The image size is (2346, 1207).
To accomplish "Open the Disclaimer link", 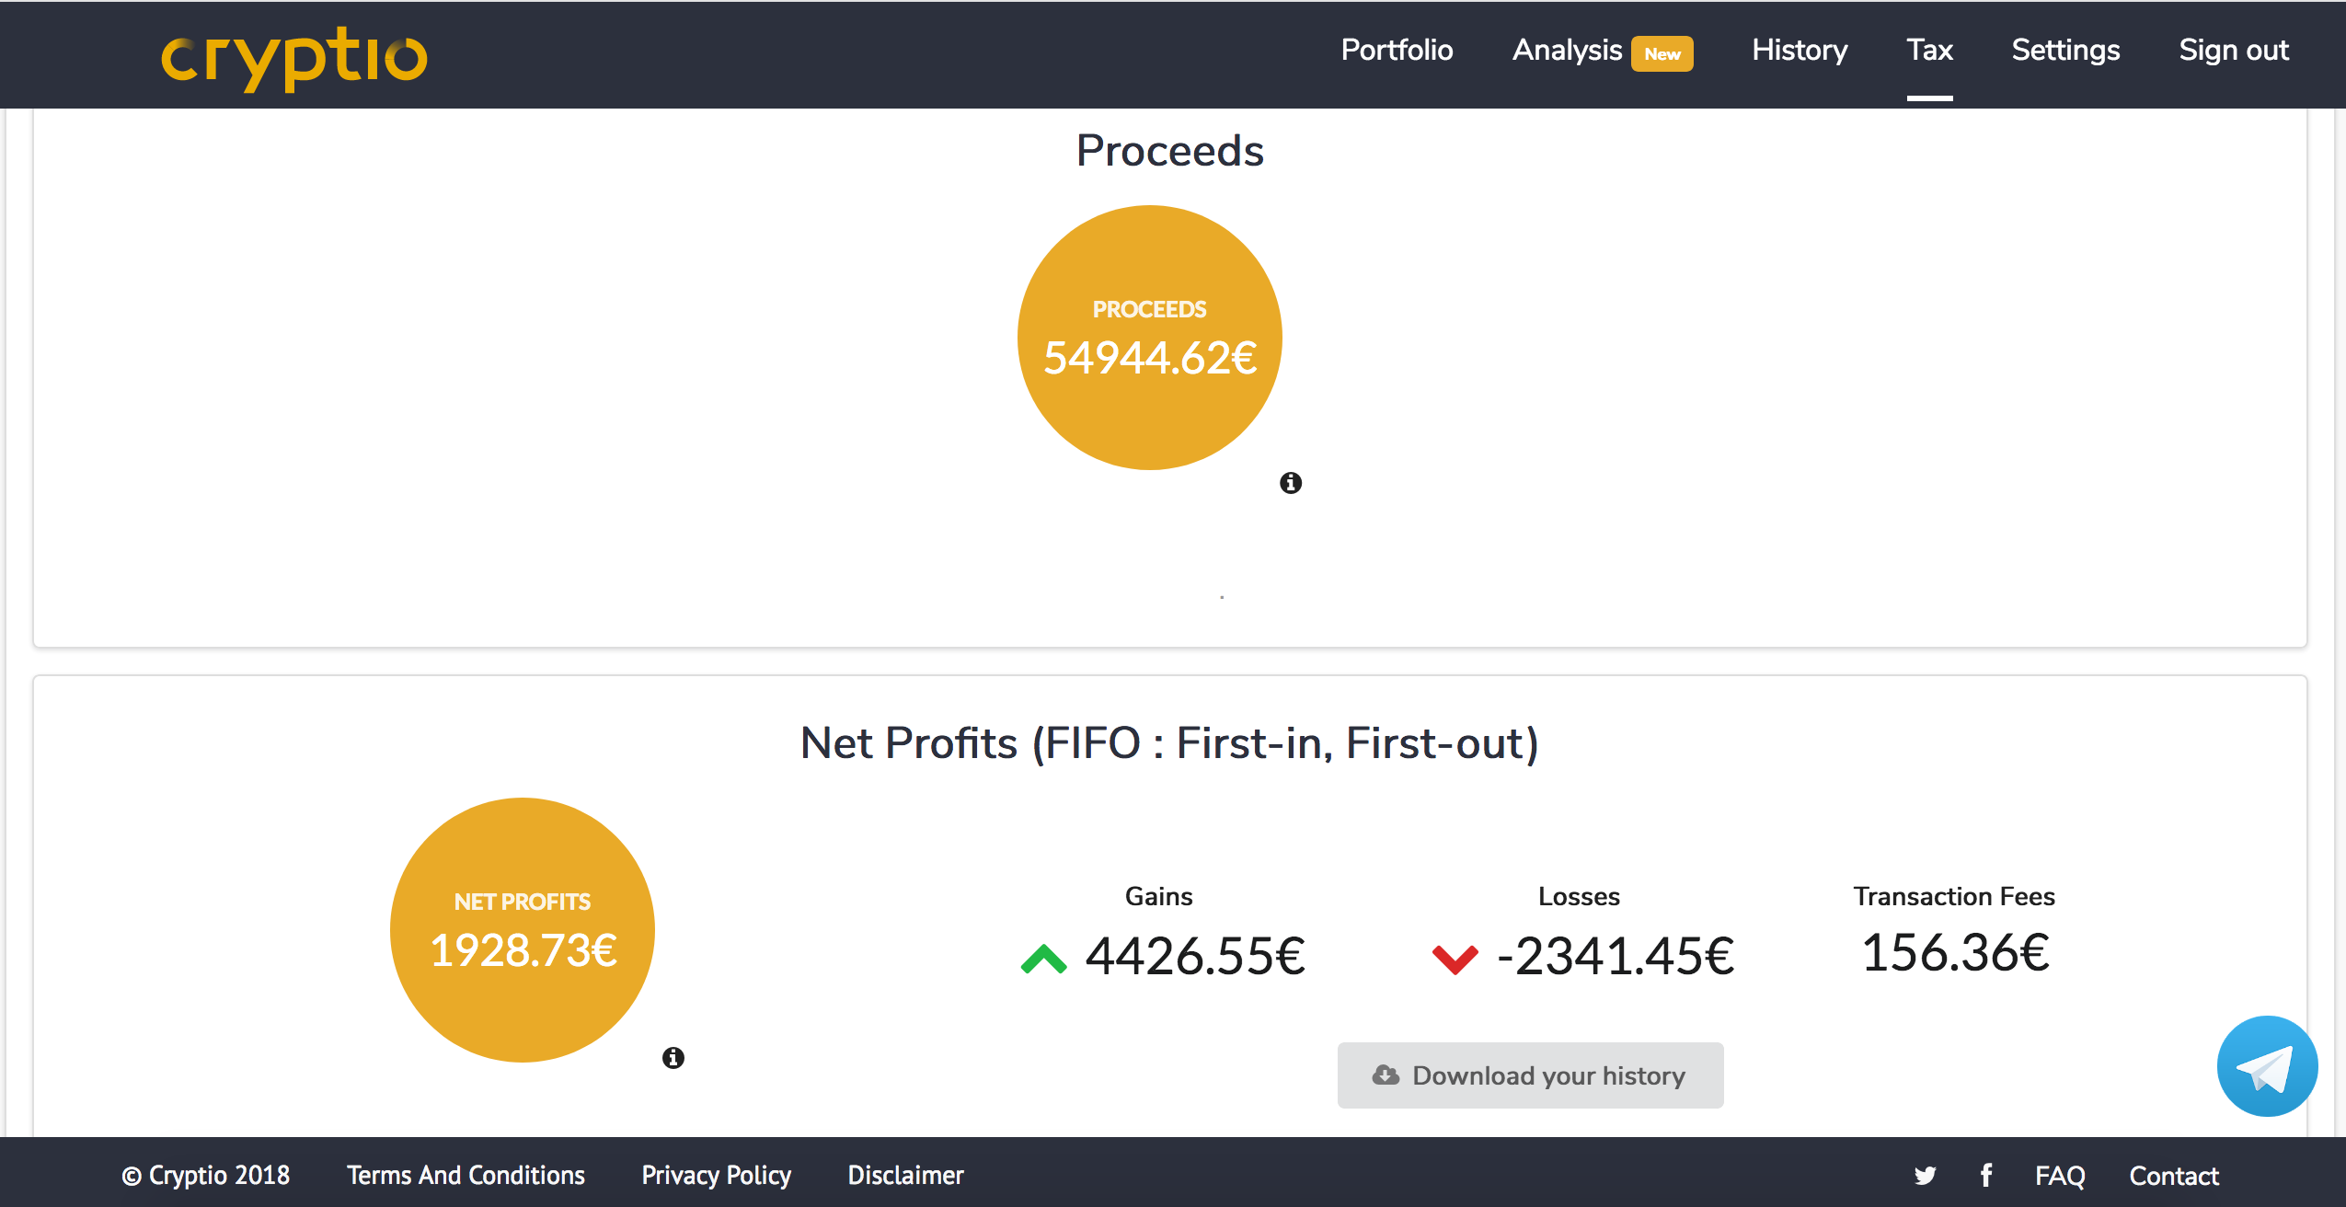I will click(905, 1175).
